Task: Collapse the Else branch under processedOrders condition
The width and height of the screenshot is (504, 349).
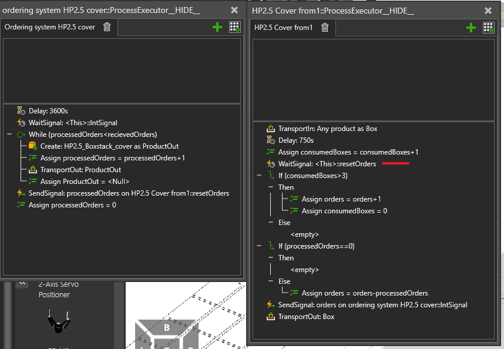Action: [271, 281]
